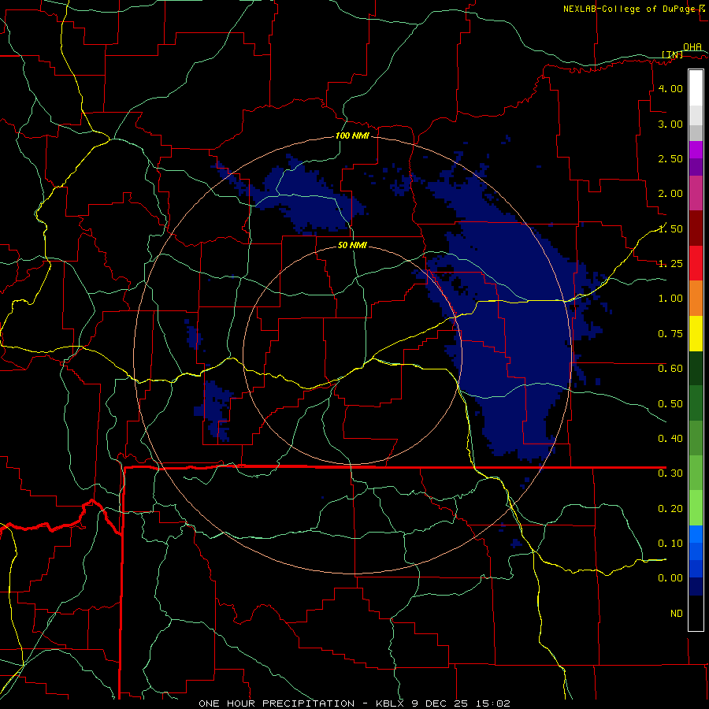Click the 1.50 legend value
709x709 pixels.
coord(670,228)
